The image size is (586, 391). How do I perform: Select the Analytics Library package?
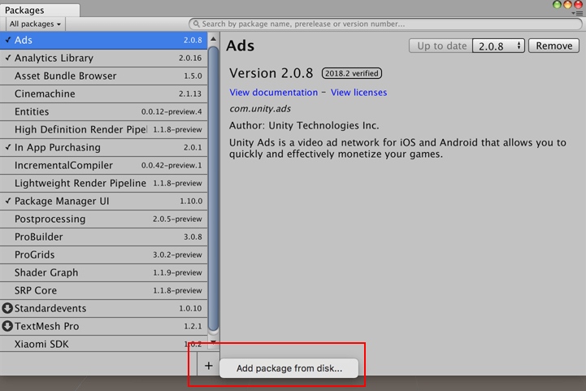pyautogui.click(x=103, y=58)
